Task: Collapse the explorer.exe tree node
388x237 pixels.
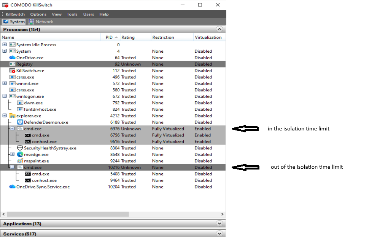Action: coord(5,115)
